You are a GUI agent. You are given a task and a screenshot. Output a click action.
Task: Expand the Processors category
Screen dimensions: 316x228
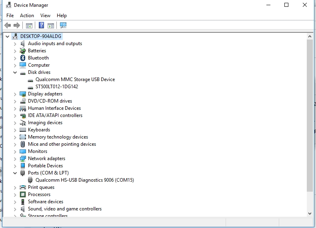(x=15, y=195)
